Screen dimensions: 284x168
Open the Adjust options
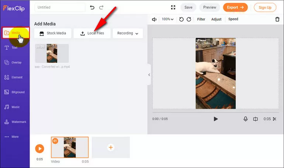pos(216,19)
